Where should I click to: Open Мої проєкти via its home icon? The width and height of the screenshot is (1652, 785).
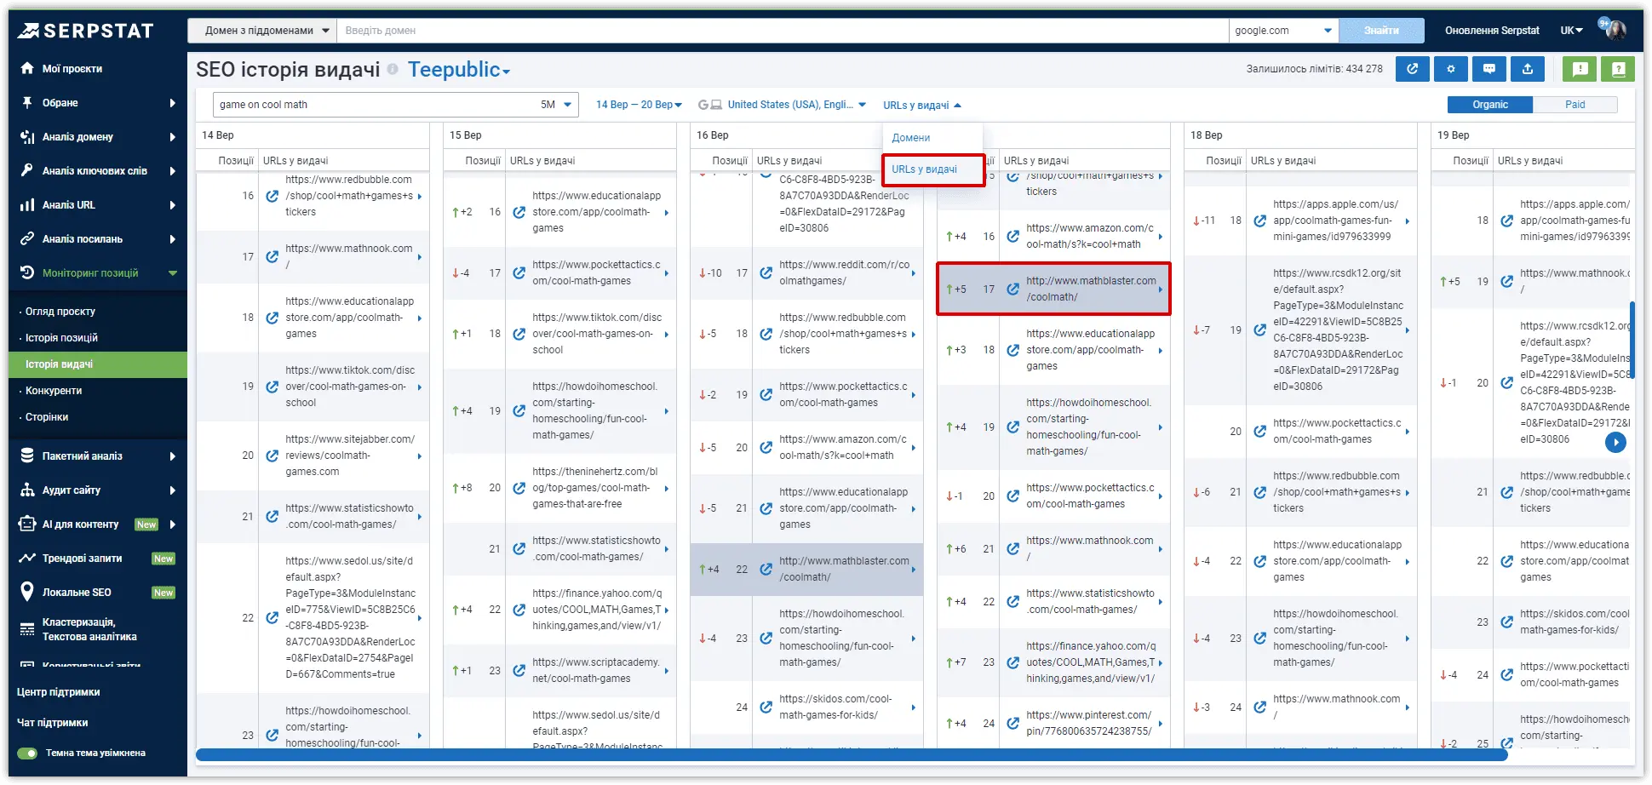click(27, 68)
